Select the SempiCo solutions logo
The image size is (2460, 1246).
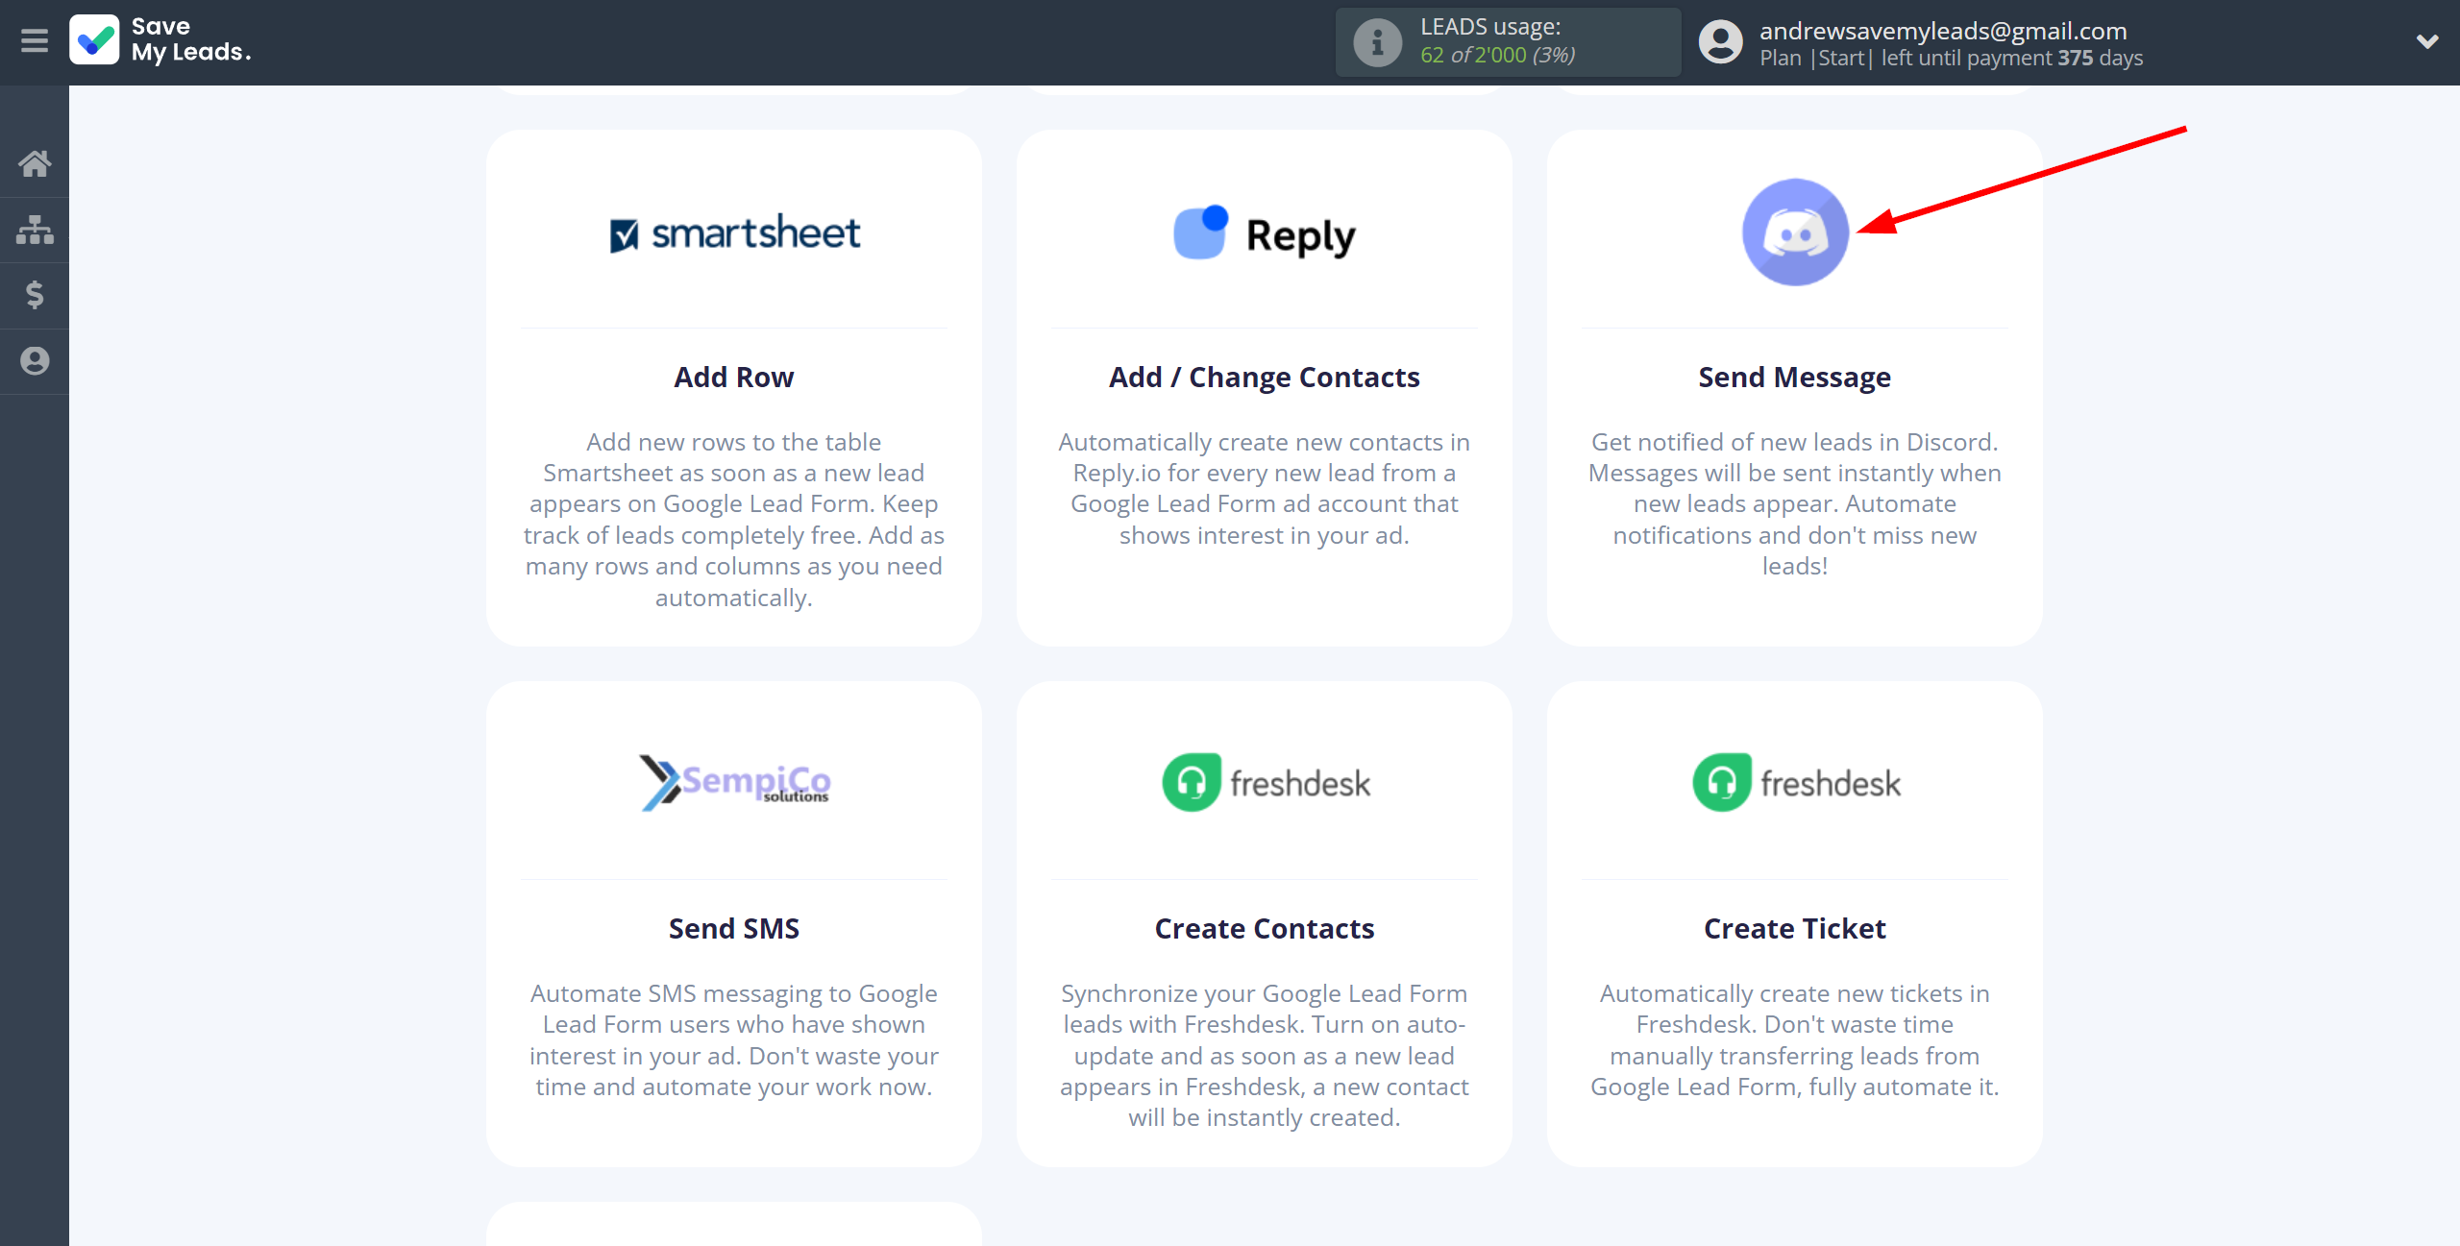(x=734, y=783)
